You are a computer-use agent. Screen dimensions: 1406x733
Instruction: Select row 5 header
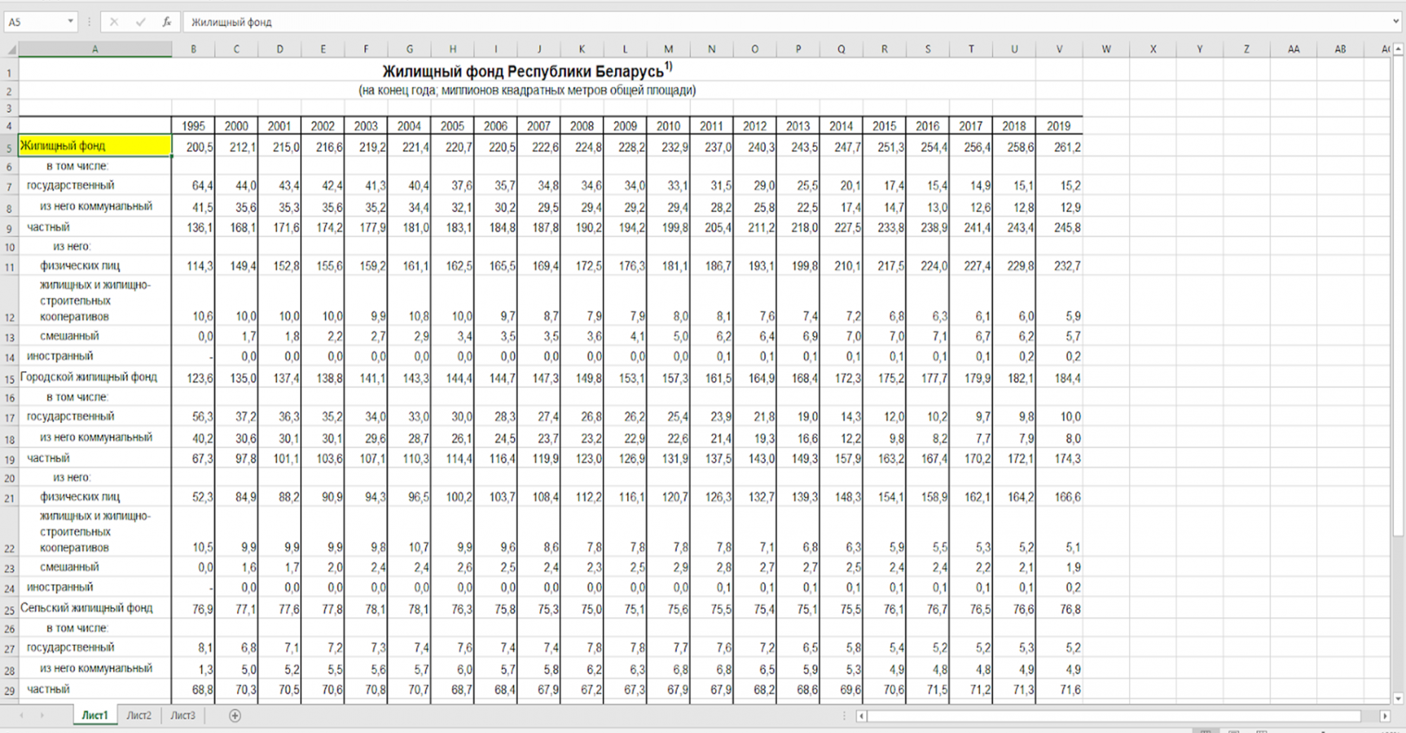click(x=9, y=147)
